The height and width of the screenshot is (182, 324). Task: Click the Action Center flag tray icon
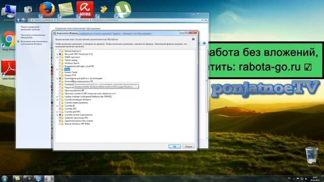tap(298, 178)
